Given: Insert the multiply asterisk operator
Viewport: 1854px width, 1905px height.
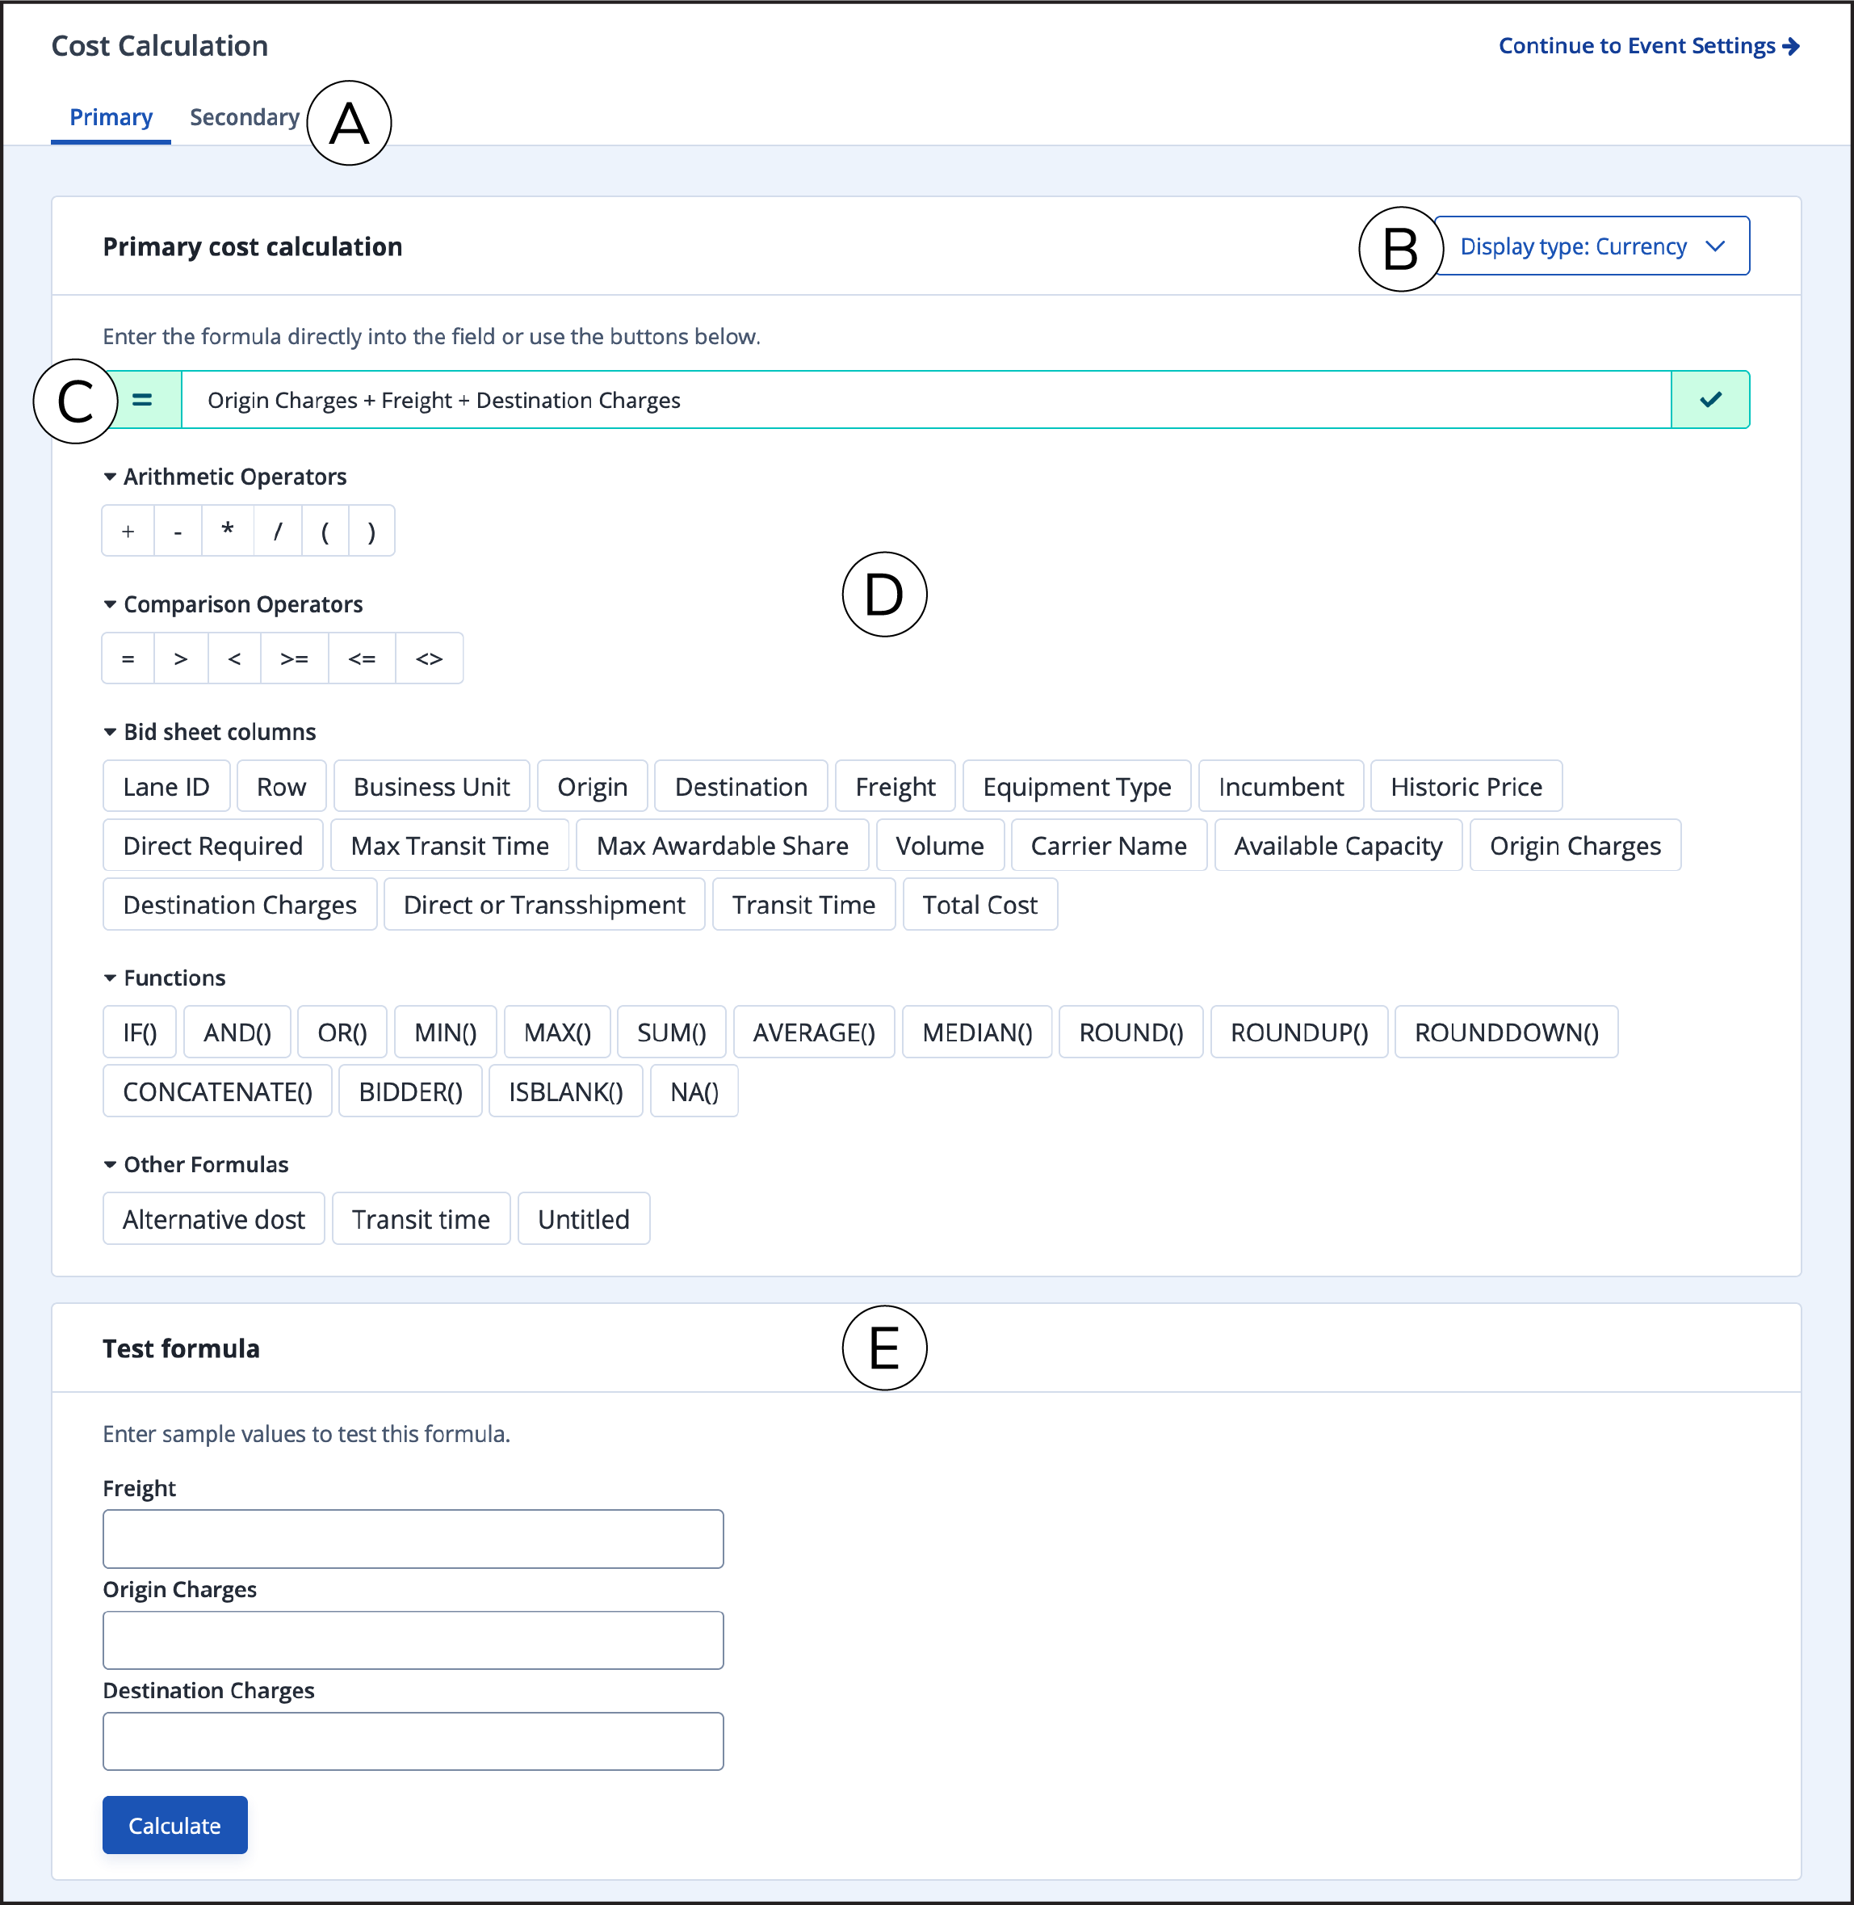Looking at the screenshot, I should [228, 531].
